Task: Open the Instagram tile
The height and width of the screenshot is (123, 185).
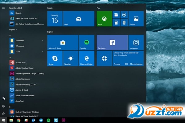Action: click(136, 43)
